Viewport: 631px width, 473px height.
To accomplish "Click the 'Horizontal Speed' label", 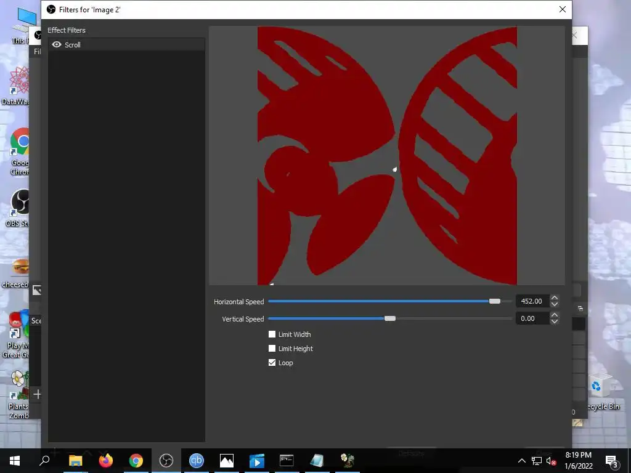I will (238, 302).
